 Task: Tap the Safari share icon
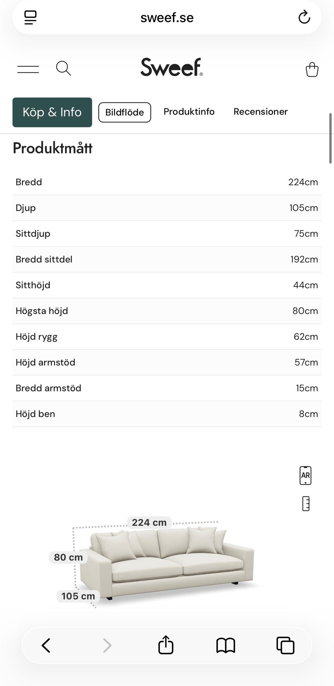pos(166,645)
